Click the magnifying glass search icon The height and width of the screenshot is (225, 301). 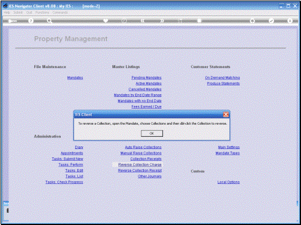50,21
